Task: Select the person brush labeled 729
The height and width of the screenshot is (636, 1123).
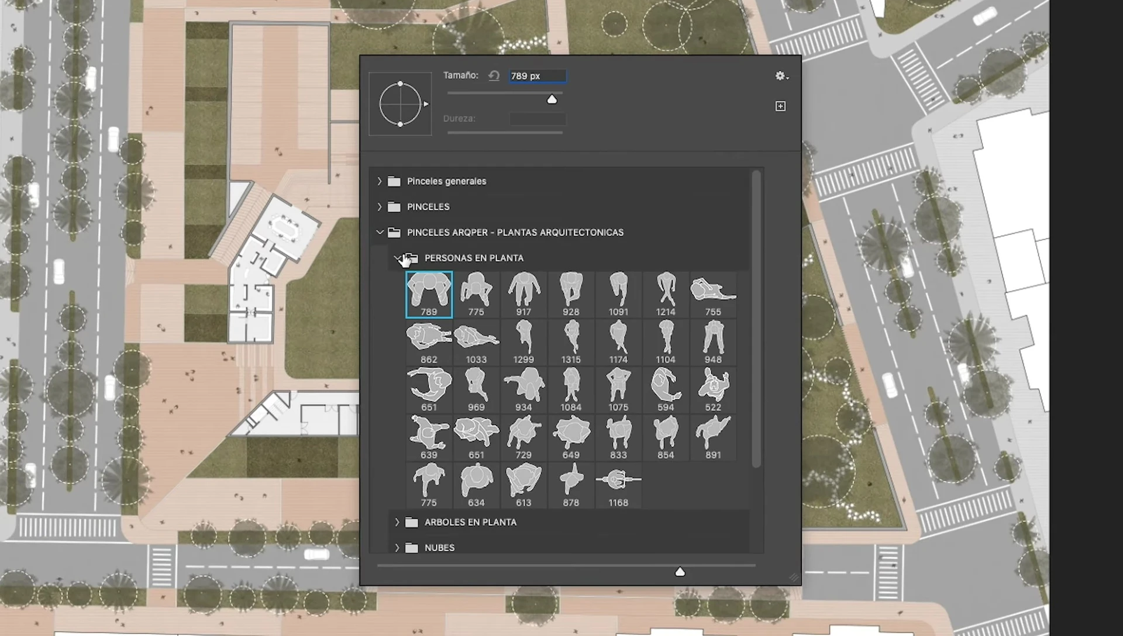Action: click(523, 437)
